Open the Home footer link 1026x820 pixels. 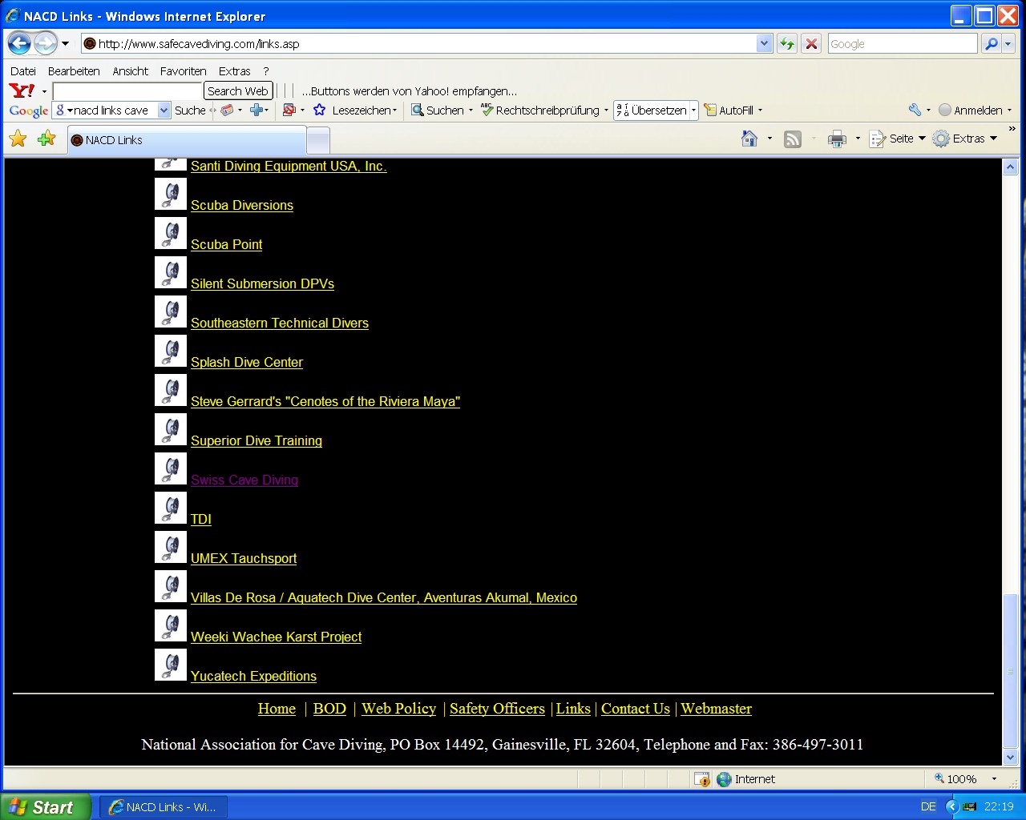277,709
